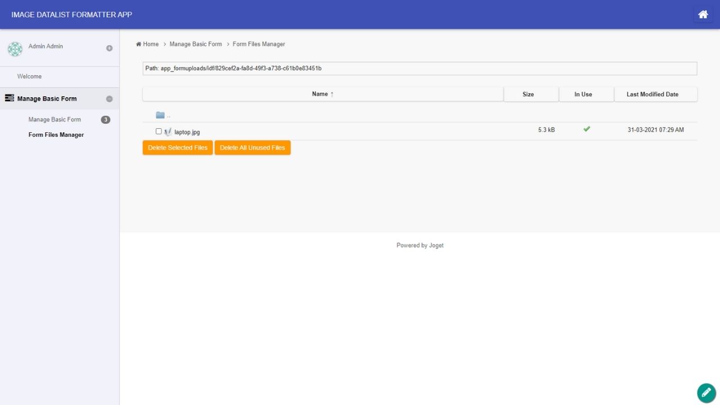The image size is (720, 405).
Task: Select Form Files Manager in the sidebar
Action: tap(56, 135)
